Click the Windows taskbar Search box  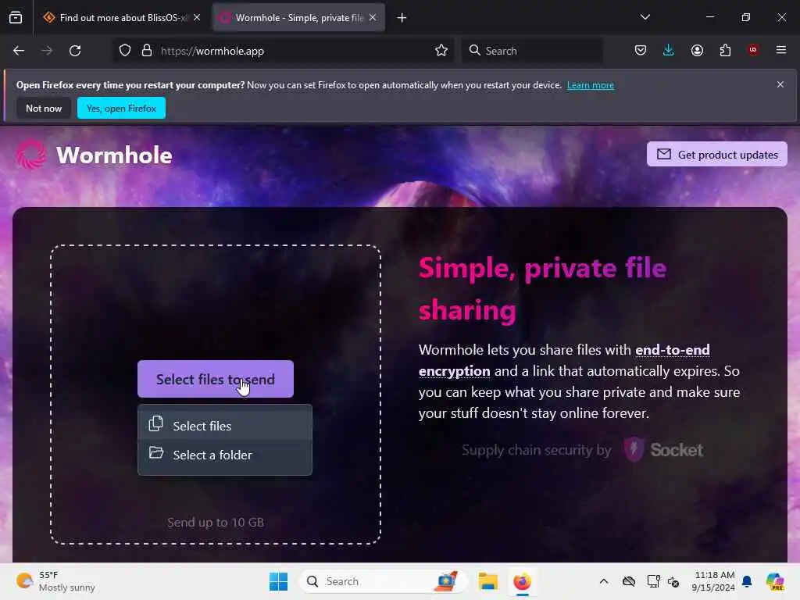383,581
